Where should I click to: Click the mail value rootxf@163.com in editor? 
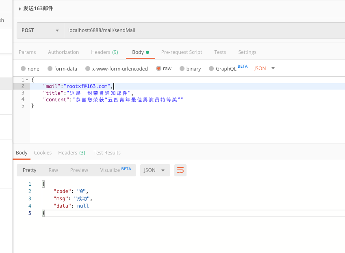point(87,86)
